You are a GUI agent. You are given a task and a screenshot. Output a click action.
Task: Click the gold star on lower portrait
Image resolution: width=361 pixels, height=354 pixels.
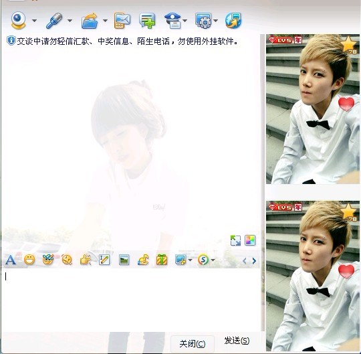(348, 212)
